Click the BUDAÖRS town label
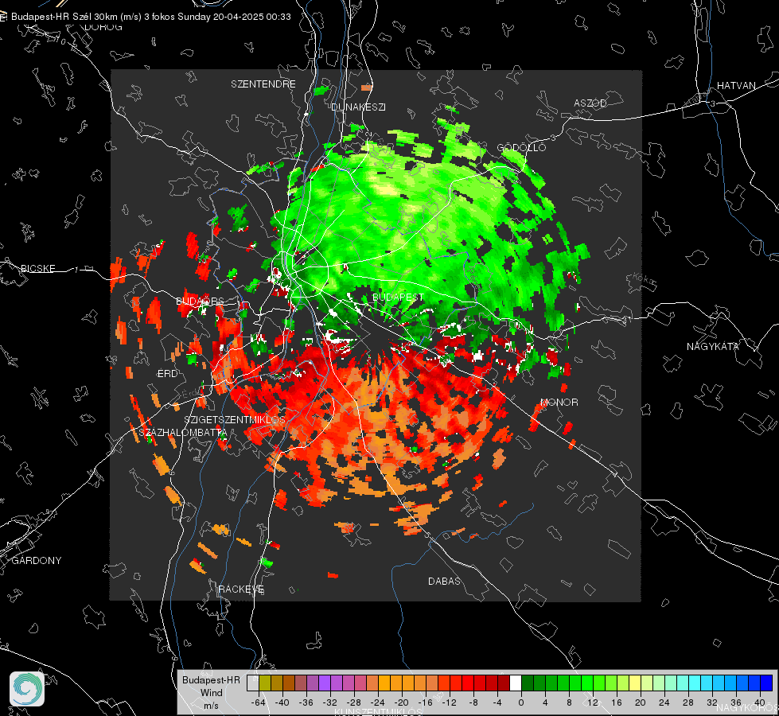 coord(200,301)
